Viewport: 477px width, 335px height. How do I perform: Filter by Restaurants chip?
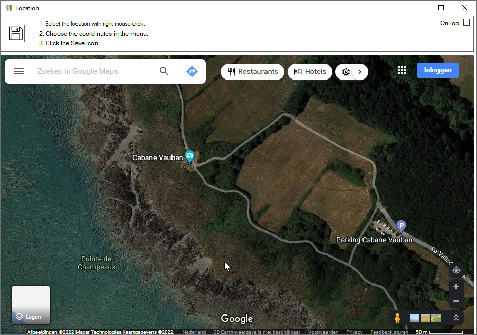[x=253, y=72]
